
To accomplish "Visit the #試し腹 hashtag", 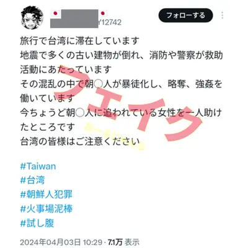I will pyautogui.click(x=37, y=223).
